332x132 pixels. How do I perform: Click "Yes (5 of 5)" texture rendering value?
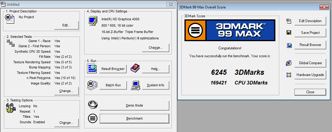pyautogui.click(x=63, y=62)
